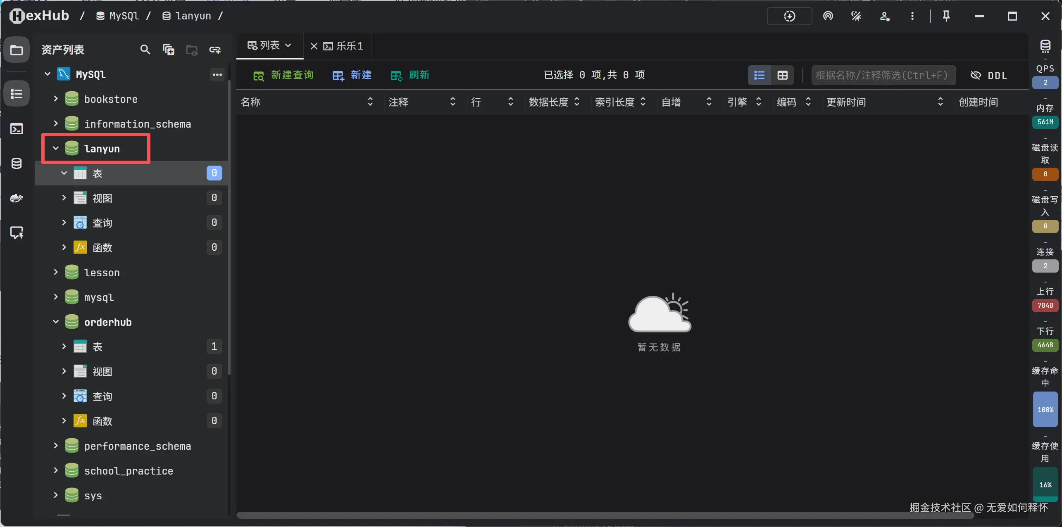Open the terminal icon in left sidebar
Viewport: 1062px width, 527px height.
coord(17,129)
